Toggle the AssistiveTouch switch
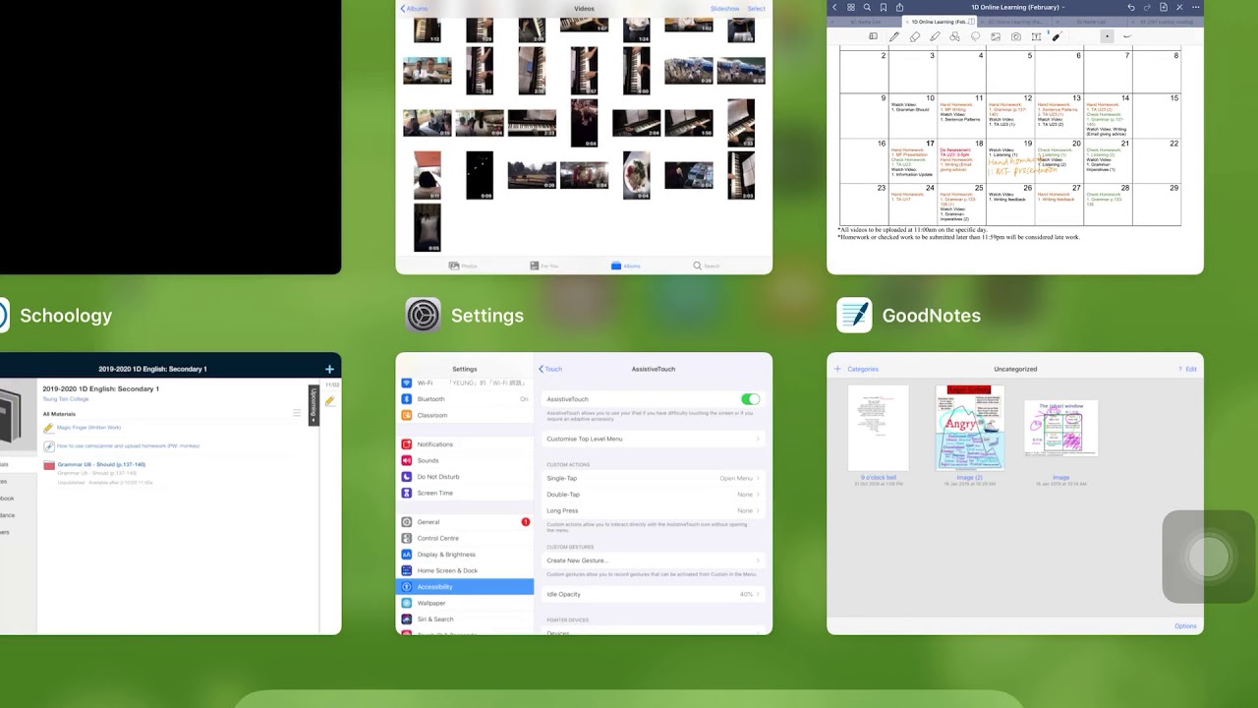 click(750, 399)
